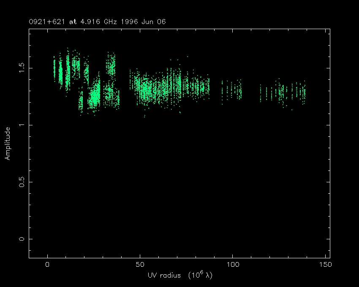Click the low-amplitude data column near UV radius 18

point(81,101)
